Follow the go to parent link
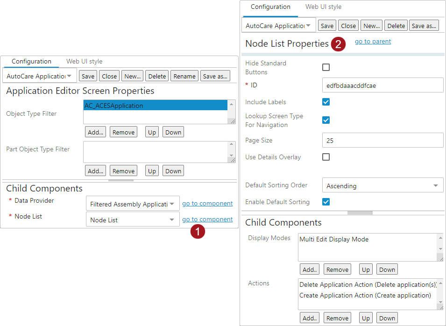This screenshot has height=326, width=446. pos(373,41)
